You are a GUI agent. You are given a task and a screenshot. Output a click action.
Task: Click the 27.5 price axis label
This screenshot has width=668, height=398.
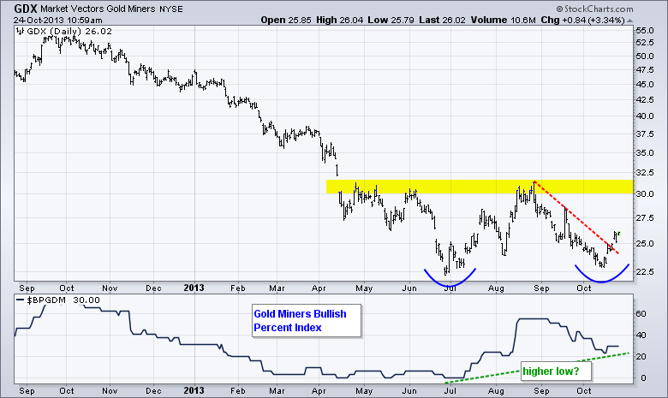pyautogui.click(x=645, y=217)
